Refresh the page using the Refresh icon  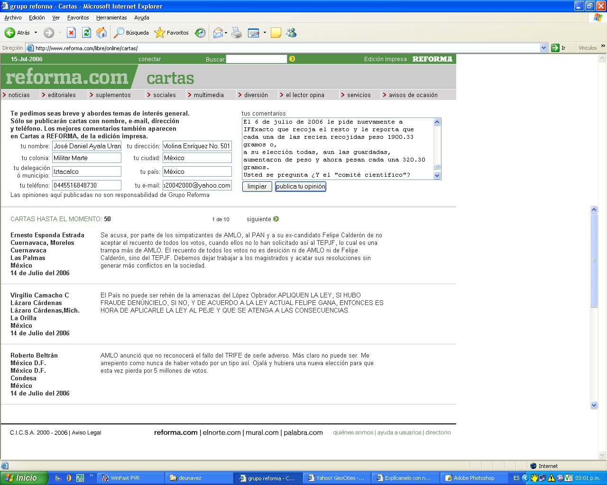coord(86,33)
